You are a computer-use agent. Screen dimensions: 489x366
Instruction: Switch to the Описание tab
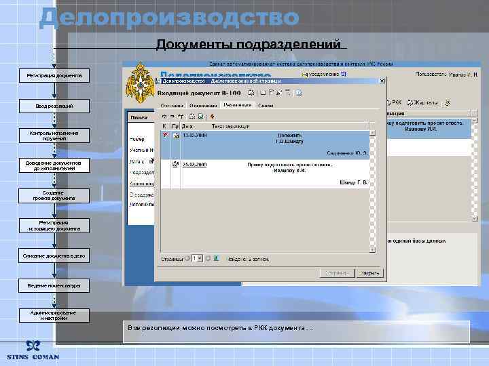click(x=171, y=106)
